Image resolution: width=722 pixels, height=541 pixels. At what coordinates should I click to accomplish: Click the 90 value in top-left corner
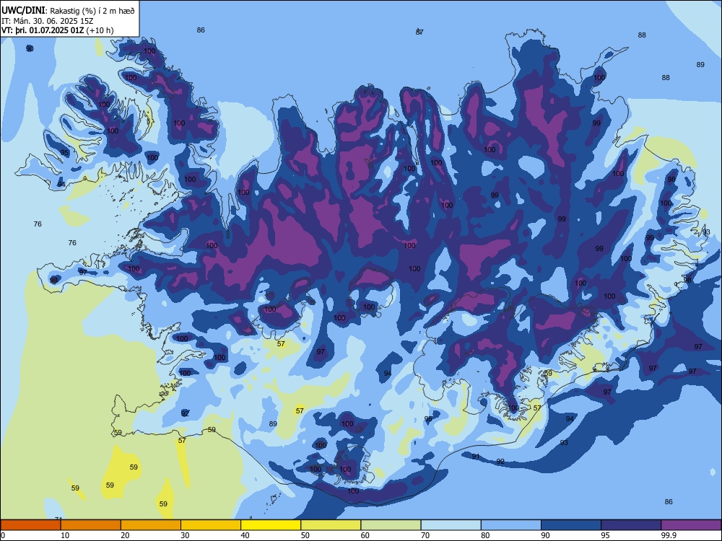point(30,48)
